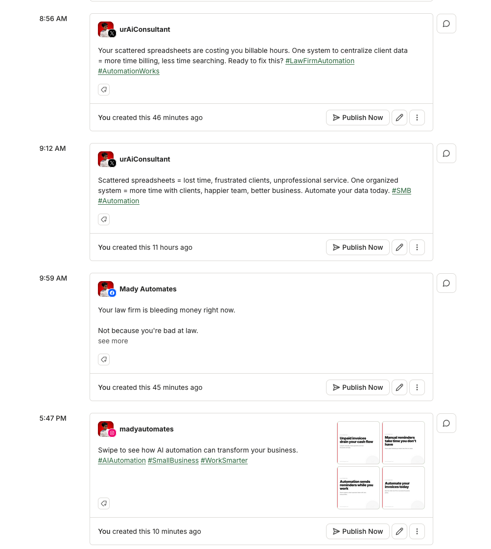Click the Facebook badge on Mady Automates' avatar
This screenshot has width=491, height=549.
click(x=112, y=293)
